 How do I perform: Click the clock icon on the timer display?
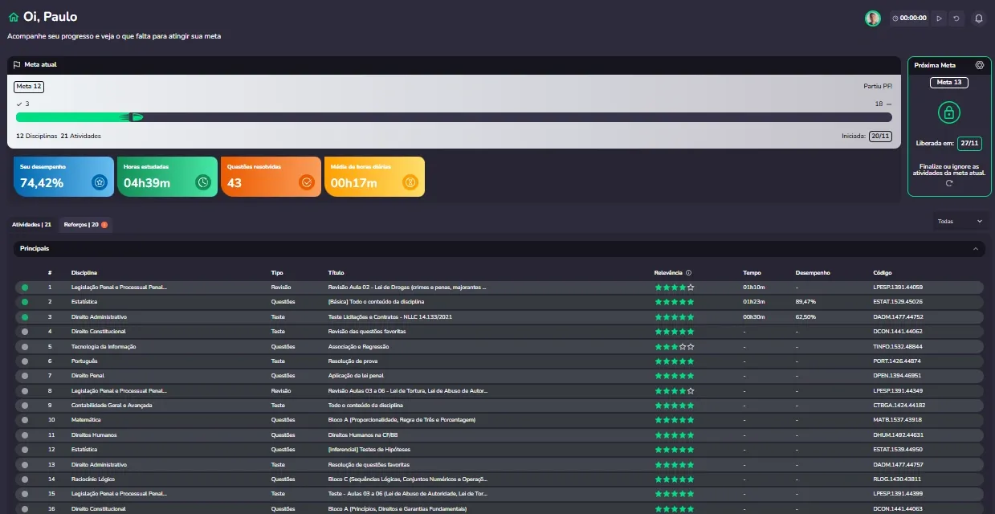coord(895,18)
